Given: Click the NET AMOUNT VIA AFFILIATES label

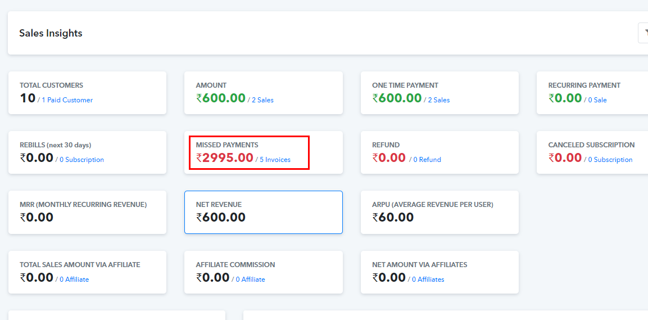Looking at the screenshot, I should click(x=420, y=264).
